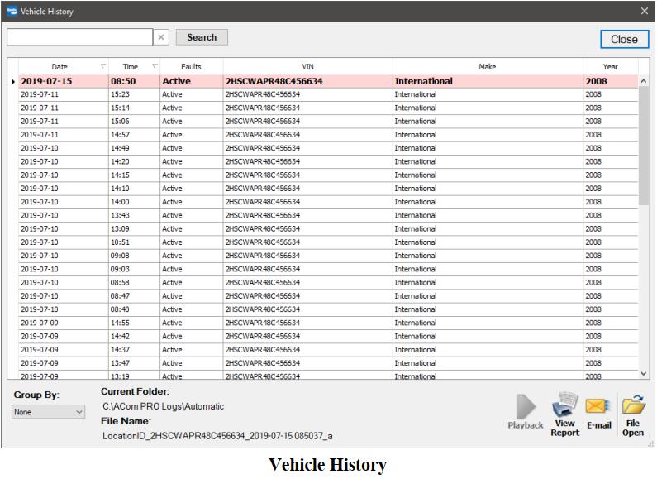Click the File Open folder icon
The image size is (657, 479).
coord(632,405)
